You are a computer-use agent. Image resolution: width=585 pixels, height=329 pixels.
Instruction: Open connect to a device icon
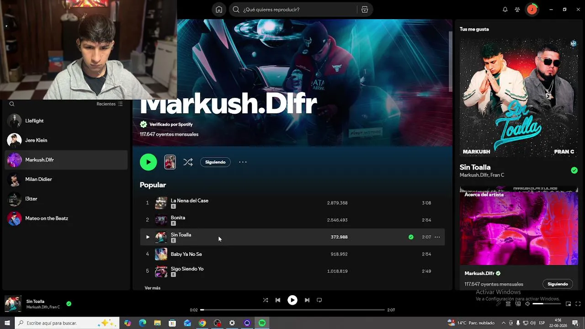tap(518, 304)
